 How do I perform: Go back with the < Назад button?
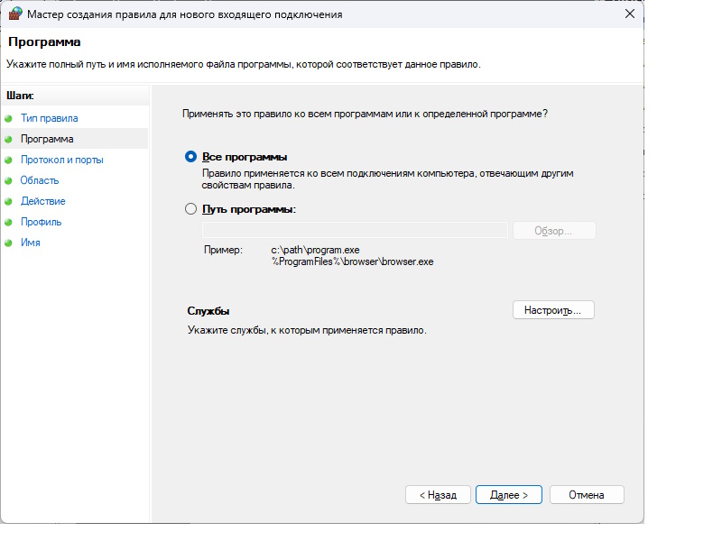click(x=438, y=495)
